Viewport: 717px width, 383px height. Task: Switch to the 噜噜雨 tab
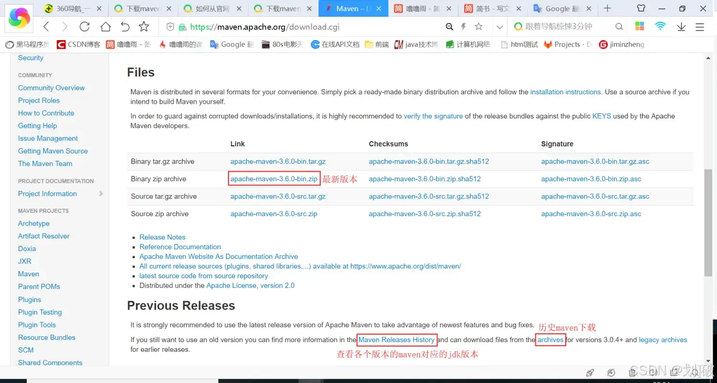tap(423, 9)
